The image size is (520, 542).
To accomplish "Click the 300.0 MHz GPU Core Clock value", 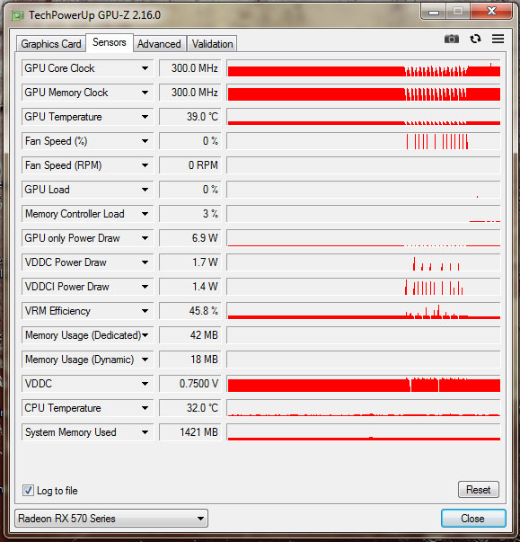I will 189,68.
